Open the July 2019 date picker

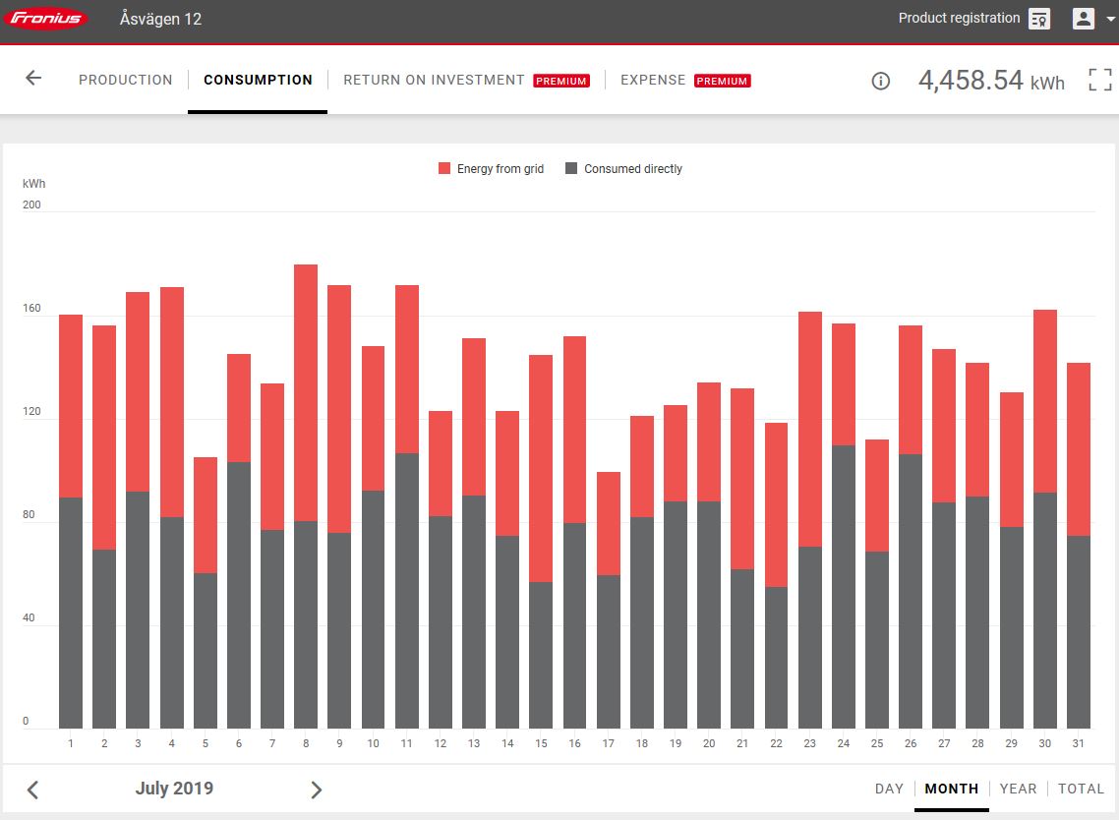tap(174, 789)
